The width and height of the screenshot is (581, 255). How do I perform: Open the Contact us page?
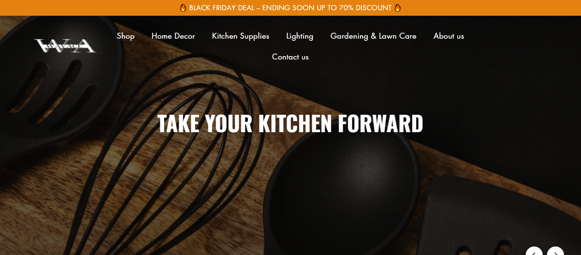click(x=290, y=57)
